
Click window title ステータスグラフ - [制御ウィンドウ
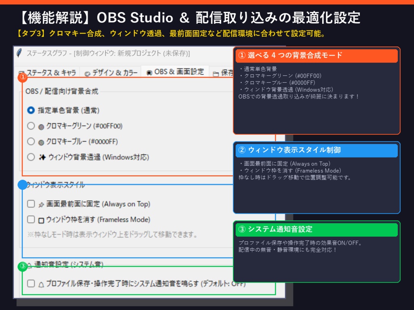point(108,53)
